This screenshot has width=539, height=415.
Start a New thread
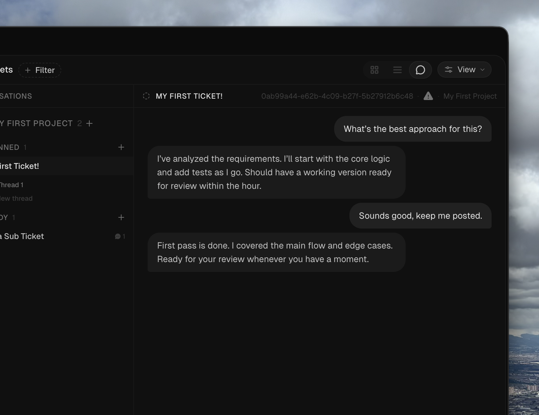point(16,198)
